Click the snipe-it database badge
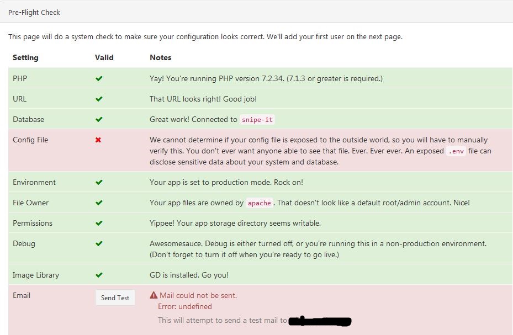The height and width of the screenshot is (335, 513). click(258, 120)
